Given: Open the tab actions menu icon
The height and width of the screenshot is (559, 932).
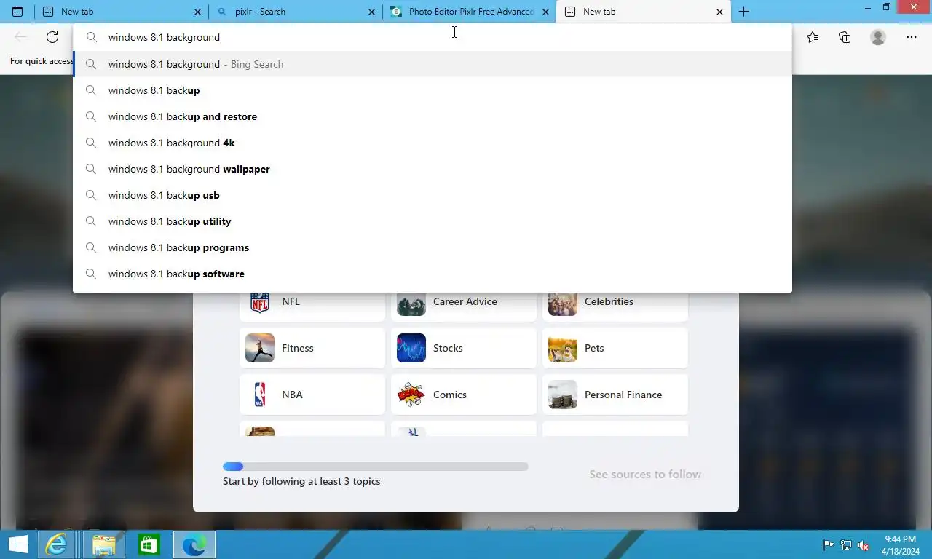Looking at the screenshot, I should (17, 12).
